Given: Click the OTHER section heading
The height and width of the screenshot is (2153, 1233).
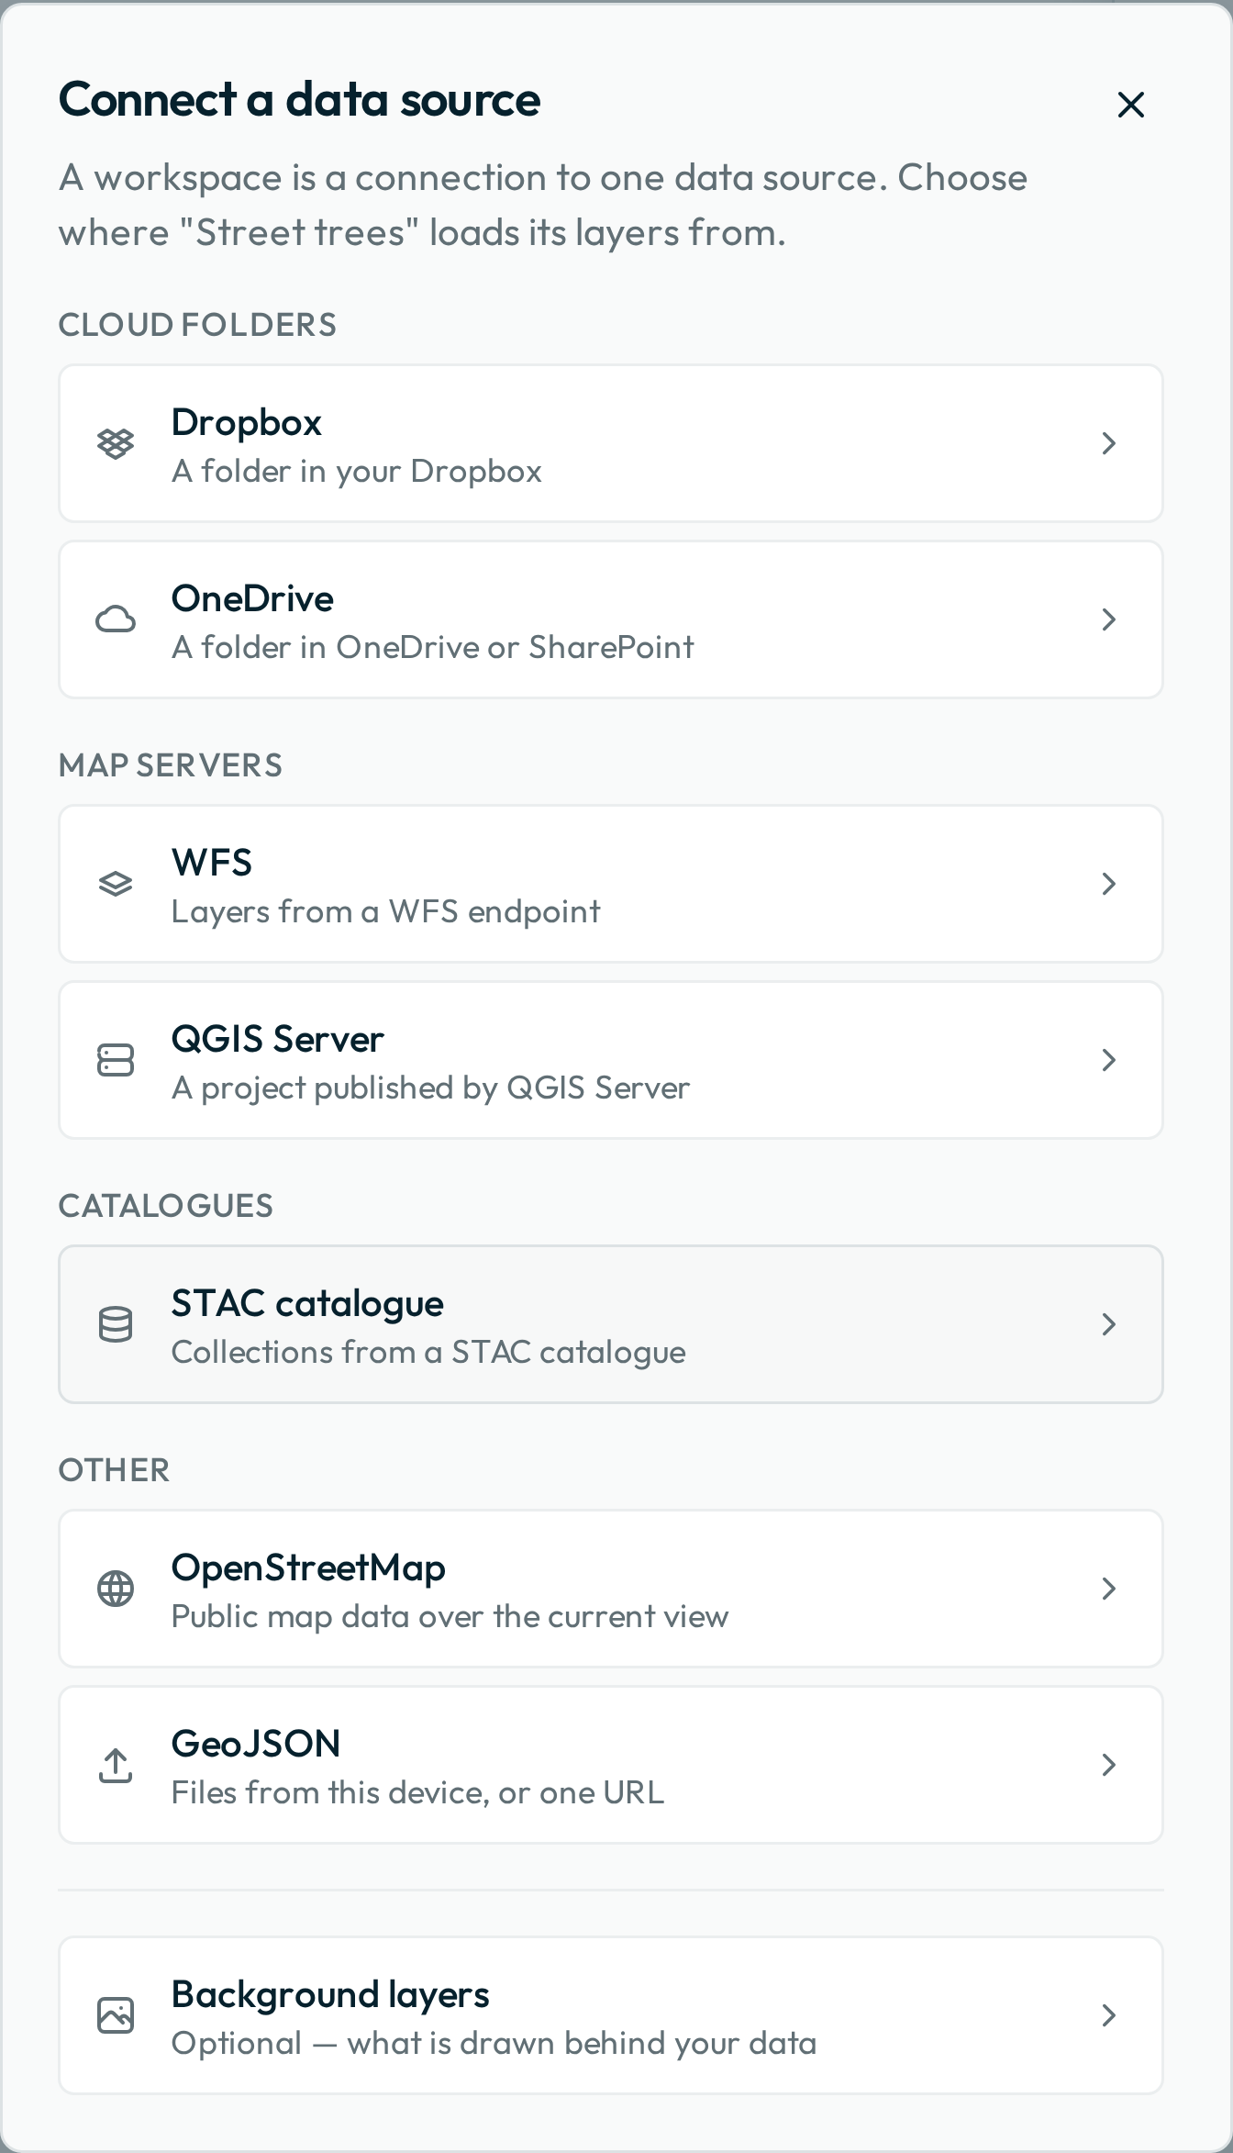Looking at the screenshot, I should (x=115, y=1470).
